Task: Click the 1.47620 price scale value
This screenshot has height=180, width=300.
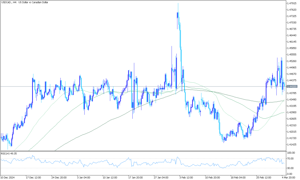Action: (x=292, y=10)
